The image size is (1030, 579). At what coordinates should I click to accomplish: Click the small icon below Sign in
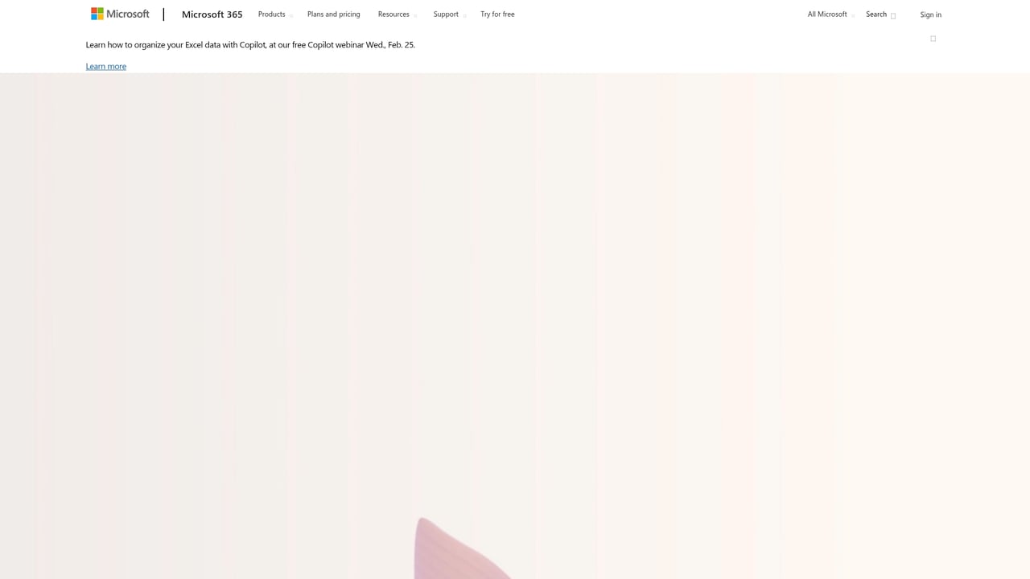coord(933,38)
